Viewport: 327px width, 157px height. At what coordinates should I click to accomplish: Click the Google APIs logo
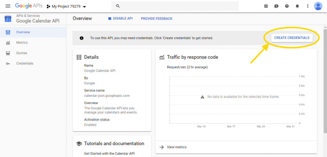coord(29,6)
